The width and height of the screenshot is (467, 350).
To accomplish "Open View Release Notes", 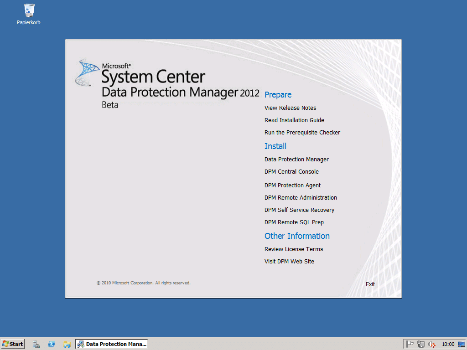I will [290, 108].
